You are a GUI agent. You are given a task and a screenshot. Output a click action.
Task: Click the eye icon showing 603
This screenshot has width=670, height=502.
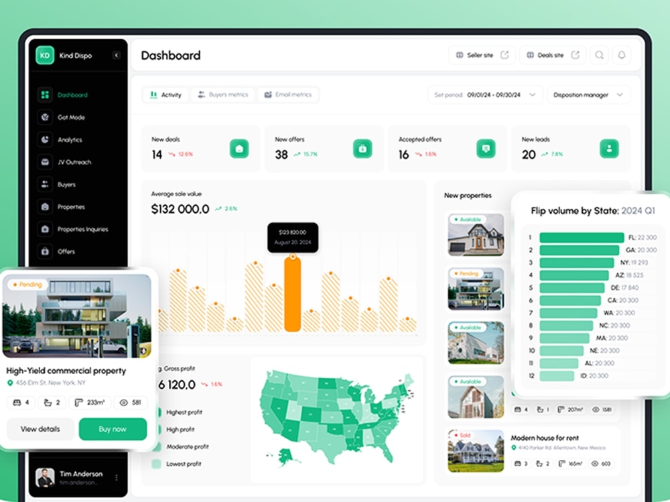click(x=595, y=464)
